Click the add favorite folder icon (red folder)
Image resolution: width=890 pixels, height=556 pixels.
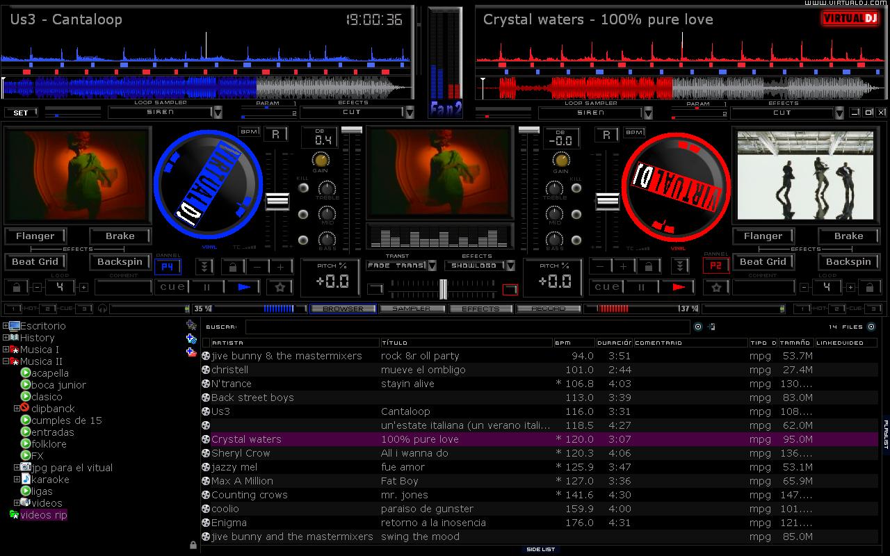[191, 352]
